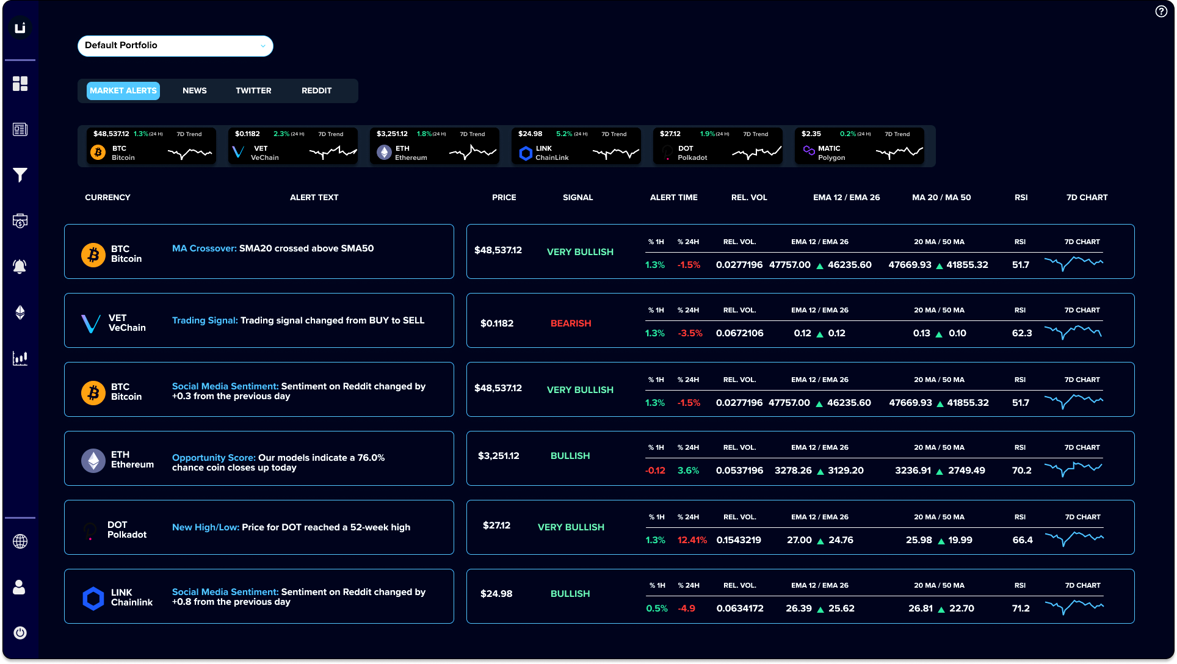Image resolution: width=1177 pixels, height=664 pixels.
Task: Click the power logout icon at bottom
Action: coord(21,633)
